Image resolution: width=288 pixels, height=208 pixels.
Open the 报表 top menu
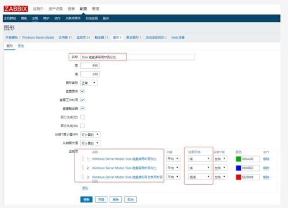(x=71, y=9)
